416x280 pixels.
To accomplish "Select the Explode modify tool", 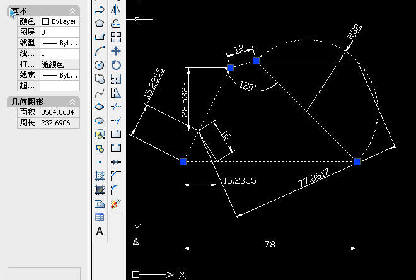I will pos(116,204).
